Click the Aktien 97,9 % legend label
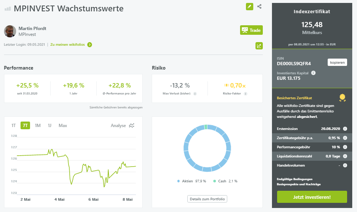Screen dimensions: 357x212 194,181
